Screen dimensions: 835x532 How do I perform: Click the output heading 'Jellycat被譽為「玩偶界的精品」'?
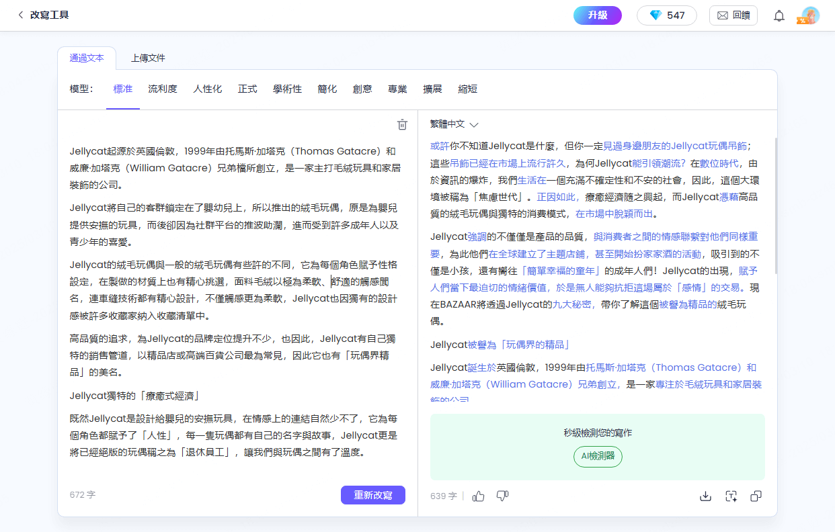click(501, 345)
